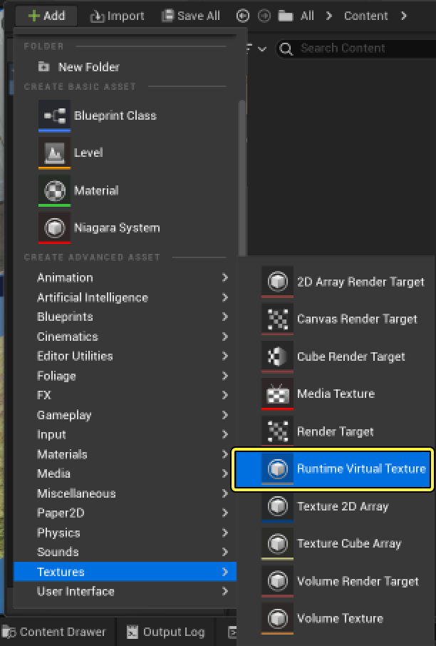Create a Runtime Virtual Texture
This screenshot has width=436, height=646.
coord(333,469)
